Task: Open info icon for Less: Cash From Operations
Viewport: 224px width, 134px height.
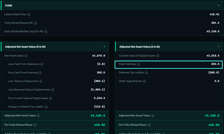Action: [x=42, y=64]
